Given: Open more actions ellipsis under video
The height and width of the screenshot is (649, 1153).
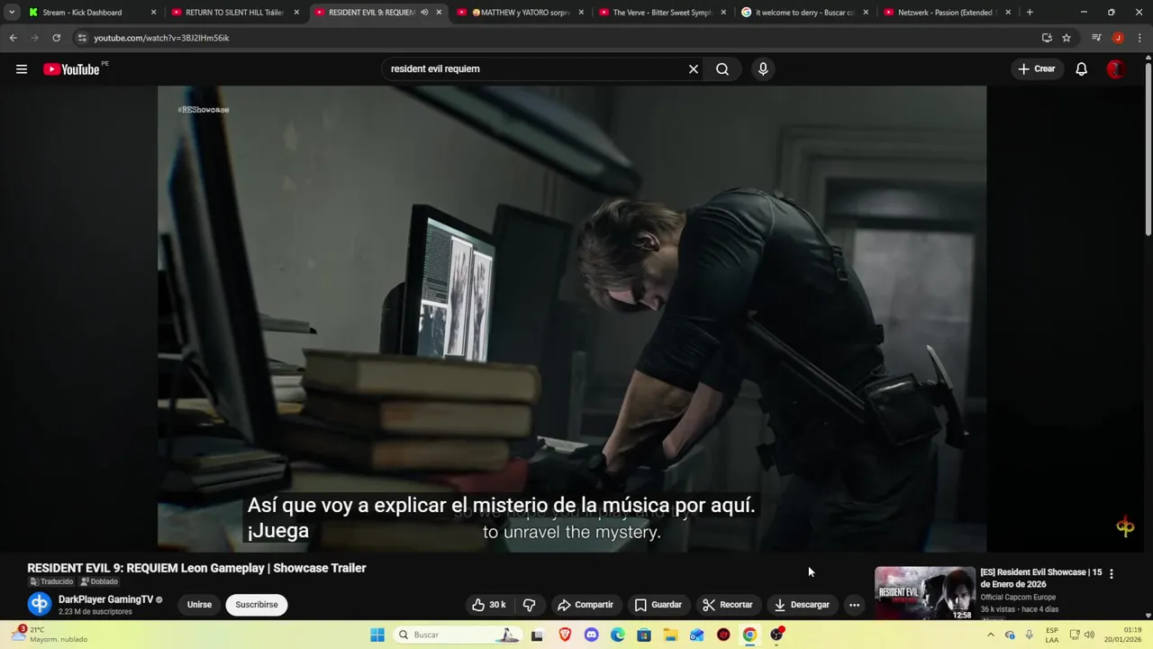Looking at the screenshot, I should click(x=854, y=605).
